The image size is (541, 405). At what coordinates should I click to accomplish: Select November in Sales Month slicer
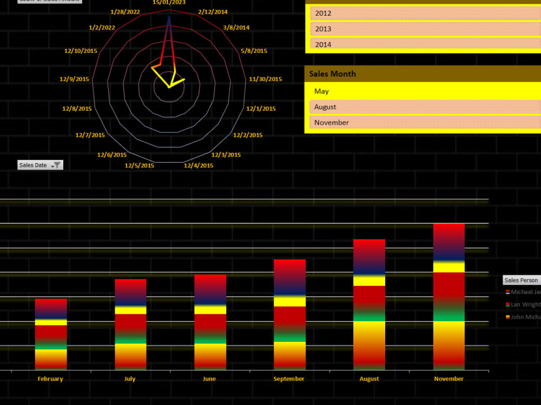click(x=425, y=122)
